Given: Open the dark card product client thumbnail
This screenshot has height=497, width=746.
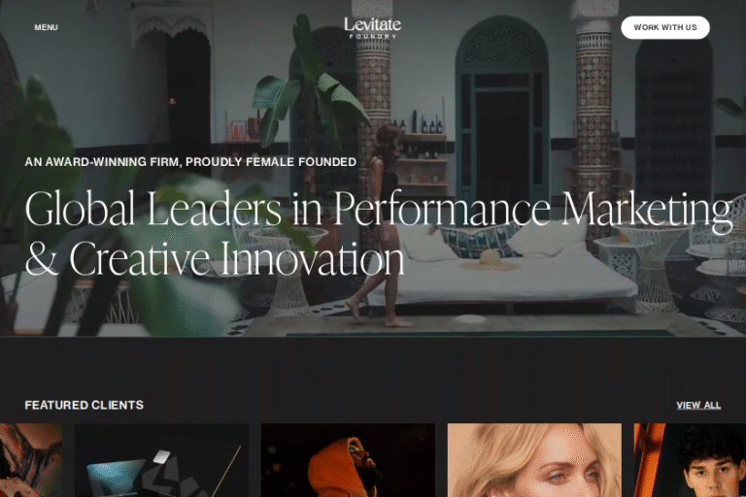Looking at the screenshot, I should click(x=161, y=460).
